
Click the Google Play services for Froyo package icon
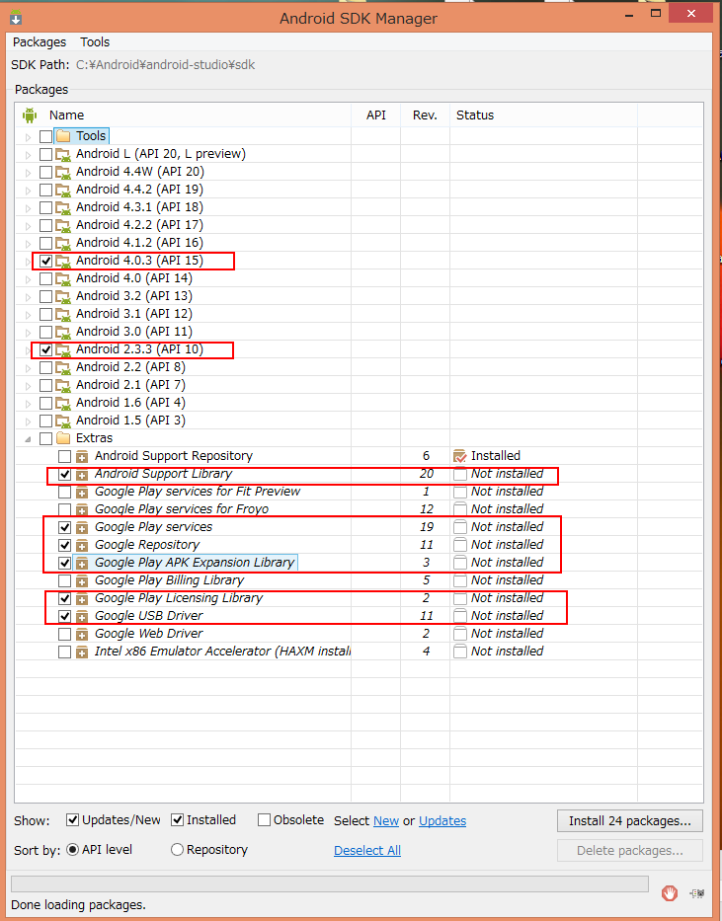pyautogui.click(x=82, y=509)
